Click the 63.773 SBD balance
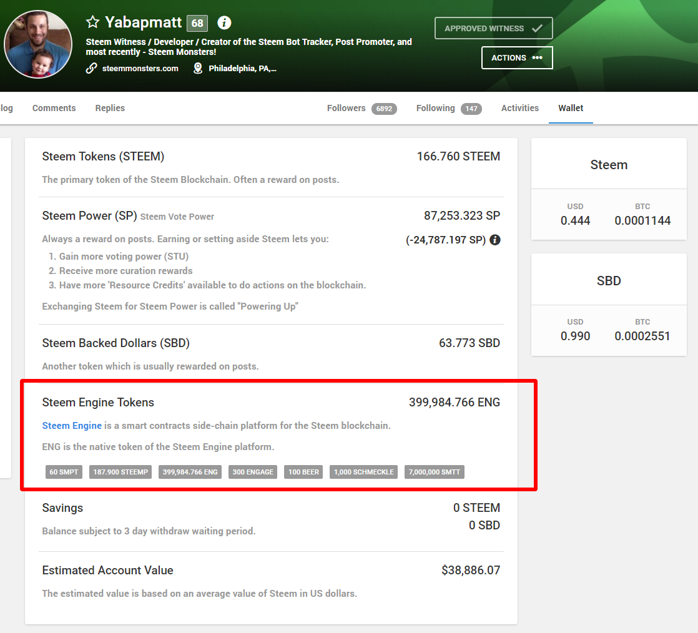 [x=469, y=343]
